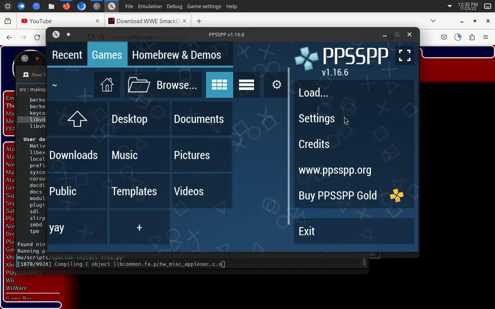Screen dimensions: 495x309
Task: Reload the Firefox page
Action: coord(37,37)
